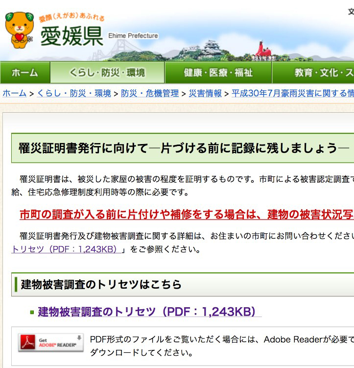The height and width of the screenshot is (368, 354).
Task: Go to the くらし・防災・環境 breadcrumb link
Action: click(74, 93)
